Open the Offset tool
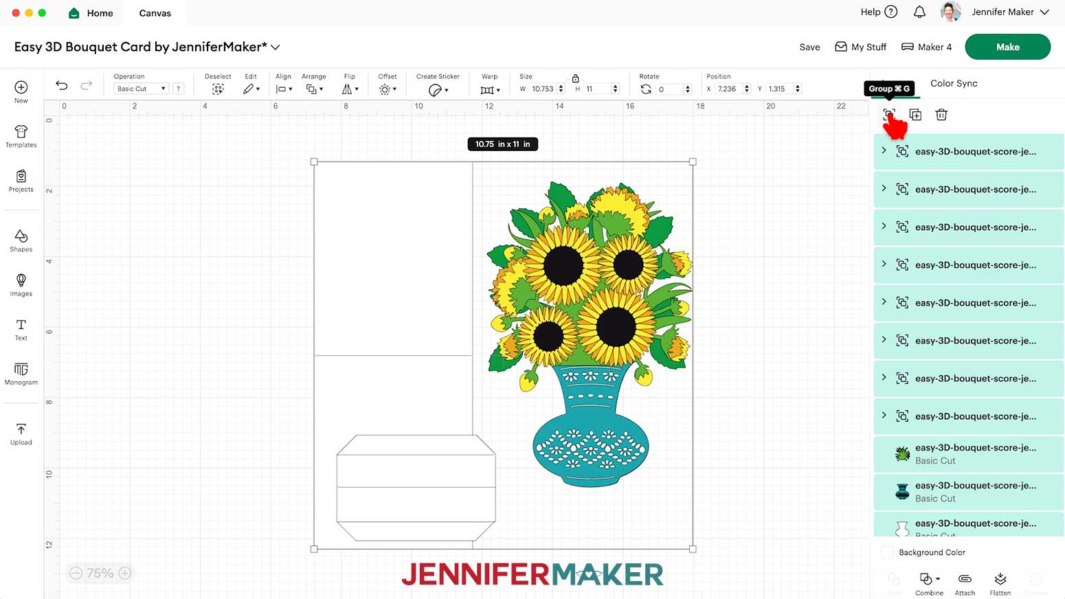The width and height of the screenshot is (1065, 599). 387,89
